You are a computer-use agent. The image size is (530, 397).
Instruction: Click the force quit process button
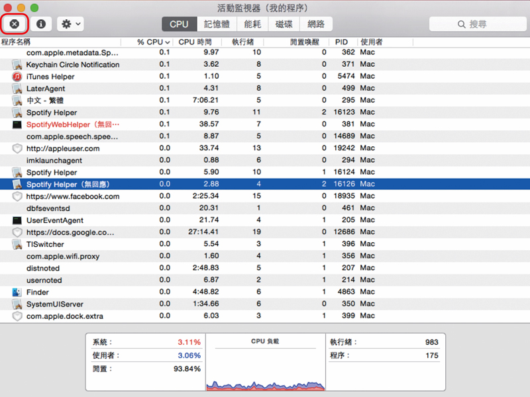tap(14, 24)
